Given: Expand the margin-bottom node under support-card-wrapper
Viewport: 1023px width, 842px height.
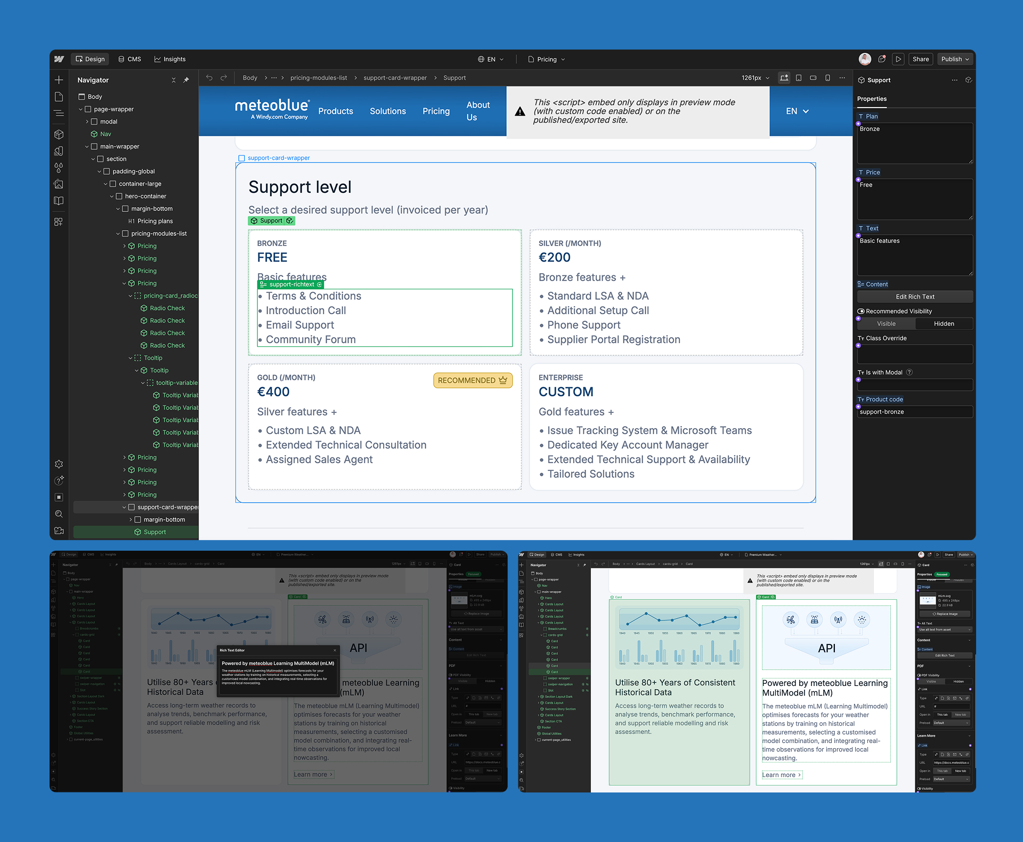Looking at the screenshot, I should click(x=131, y=520).
